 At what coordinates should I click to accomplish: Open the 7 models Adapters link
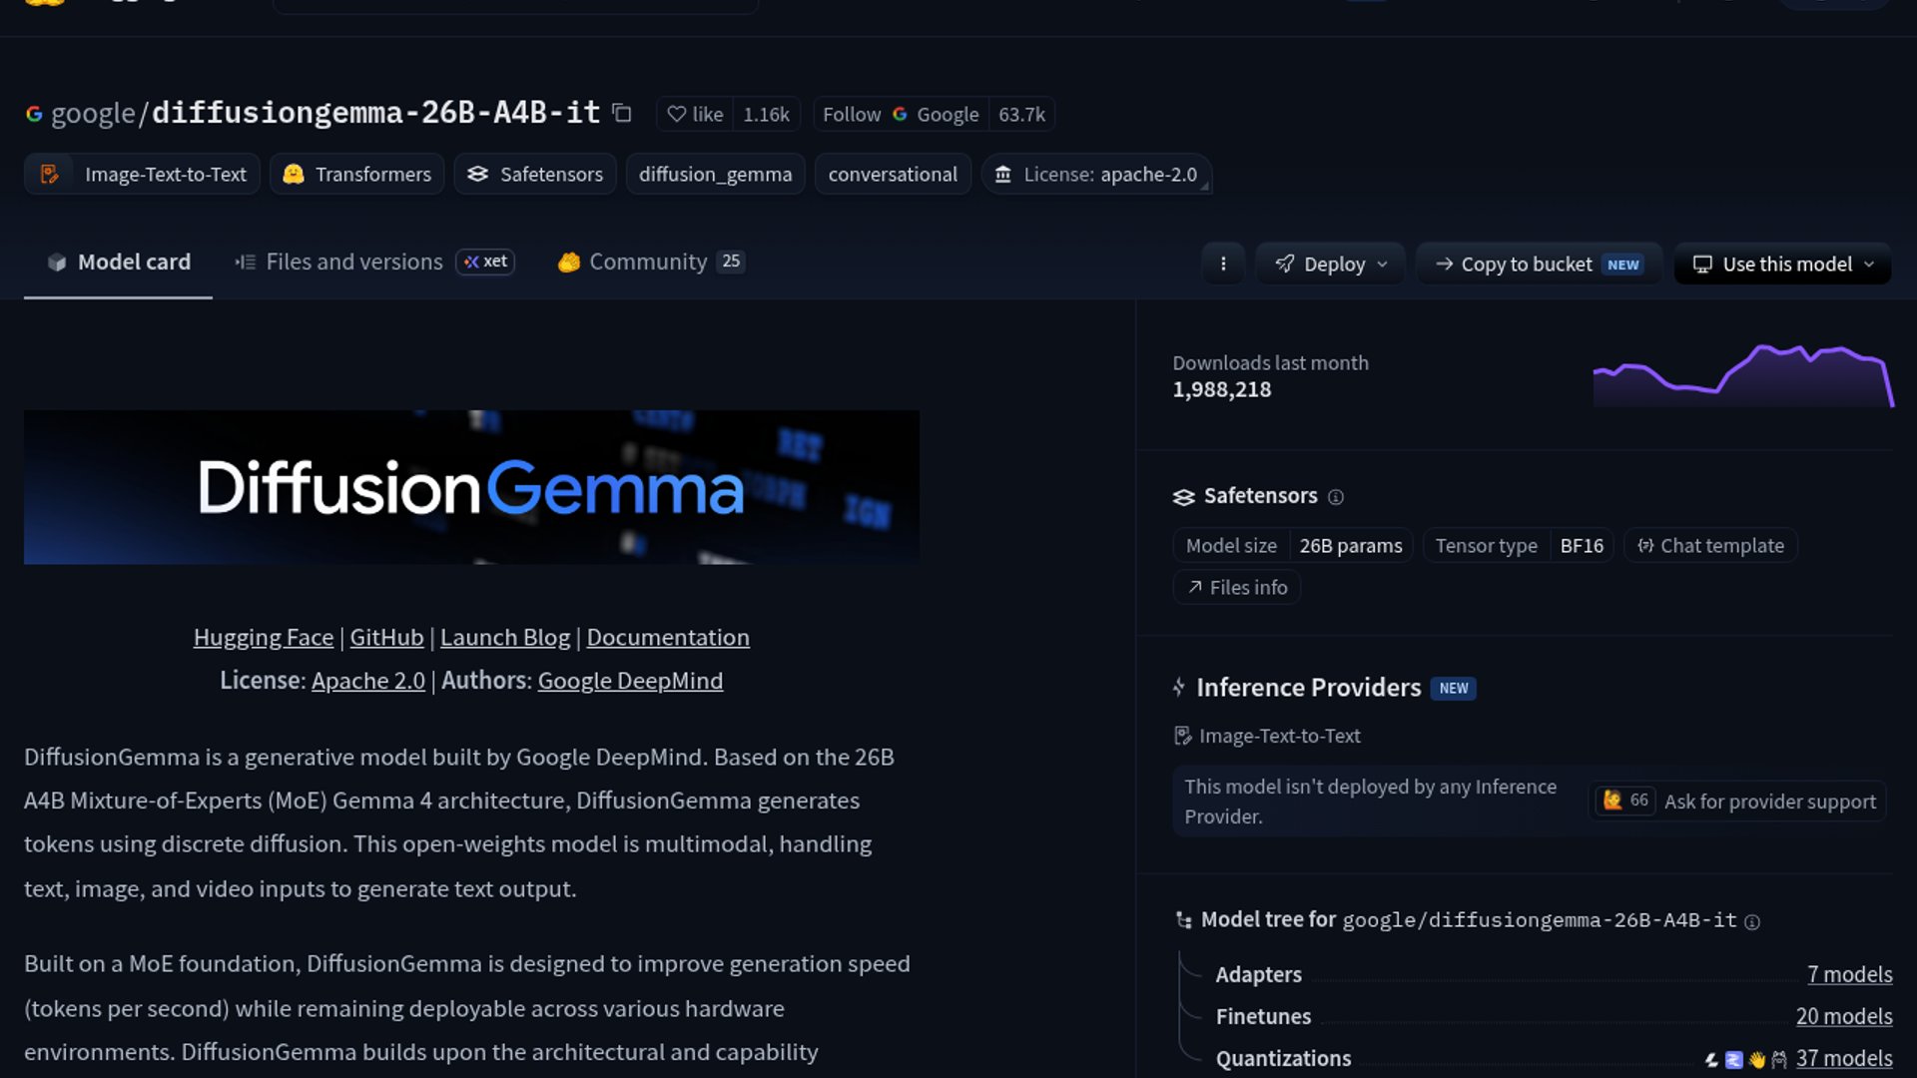[x=1849, y=974]
